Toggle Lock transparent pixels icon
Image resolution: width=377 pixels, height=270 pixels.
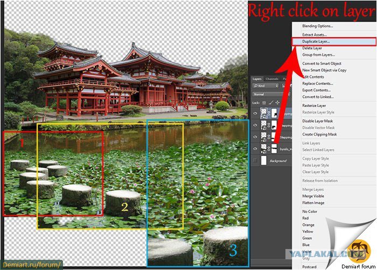[264, 103]
